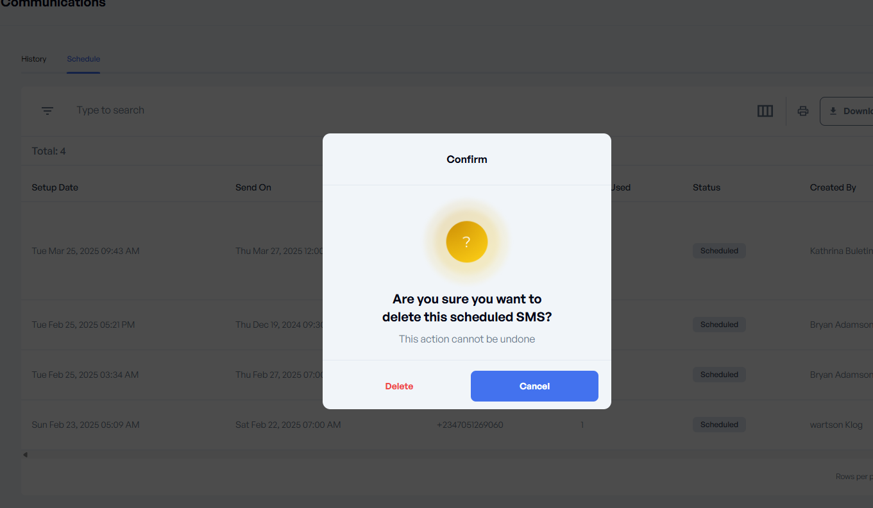The height and width of the screenshot is (508, 873).
Task: Click the printer icon
Action: (802, 111)
